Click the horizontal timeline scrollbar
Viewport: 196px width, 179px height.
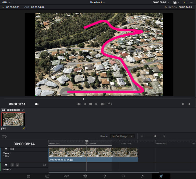[104, 172]
